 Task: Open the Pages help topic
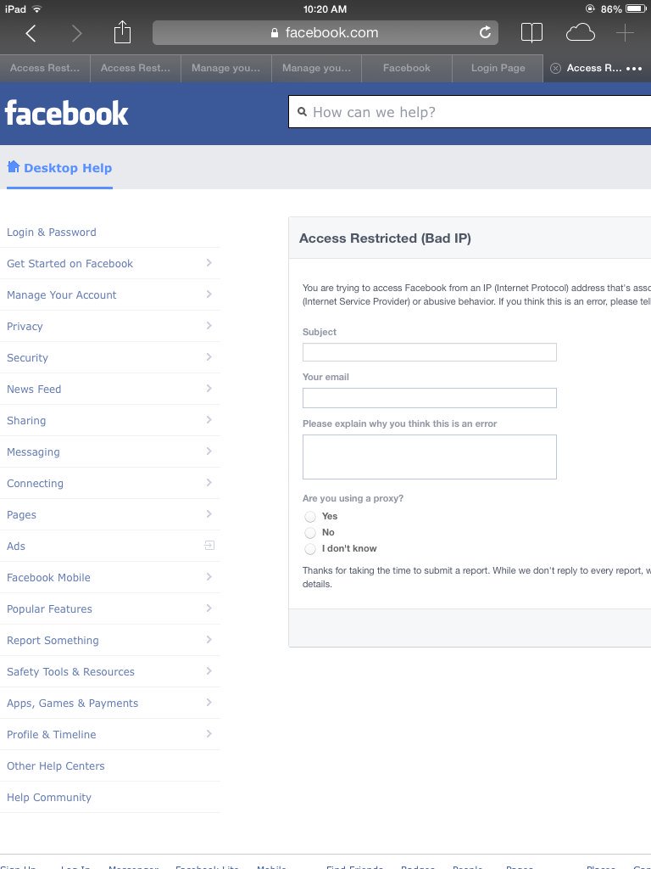pyautogui.click(x=21, y=515)
